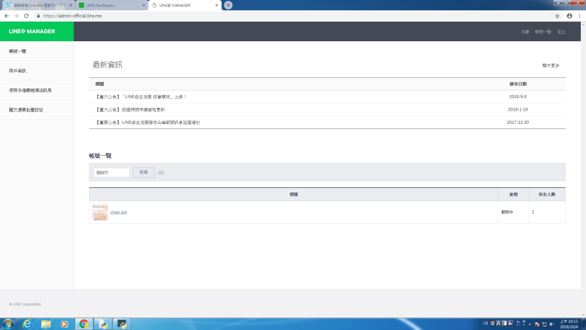Viewport: 586px width, 330px height.
Task: Click the 狀態 column header
Action: coord(513,195)
